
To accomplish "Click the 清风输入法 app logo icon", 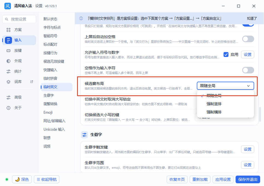I will click(8, 6).
